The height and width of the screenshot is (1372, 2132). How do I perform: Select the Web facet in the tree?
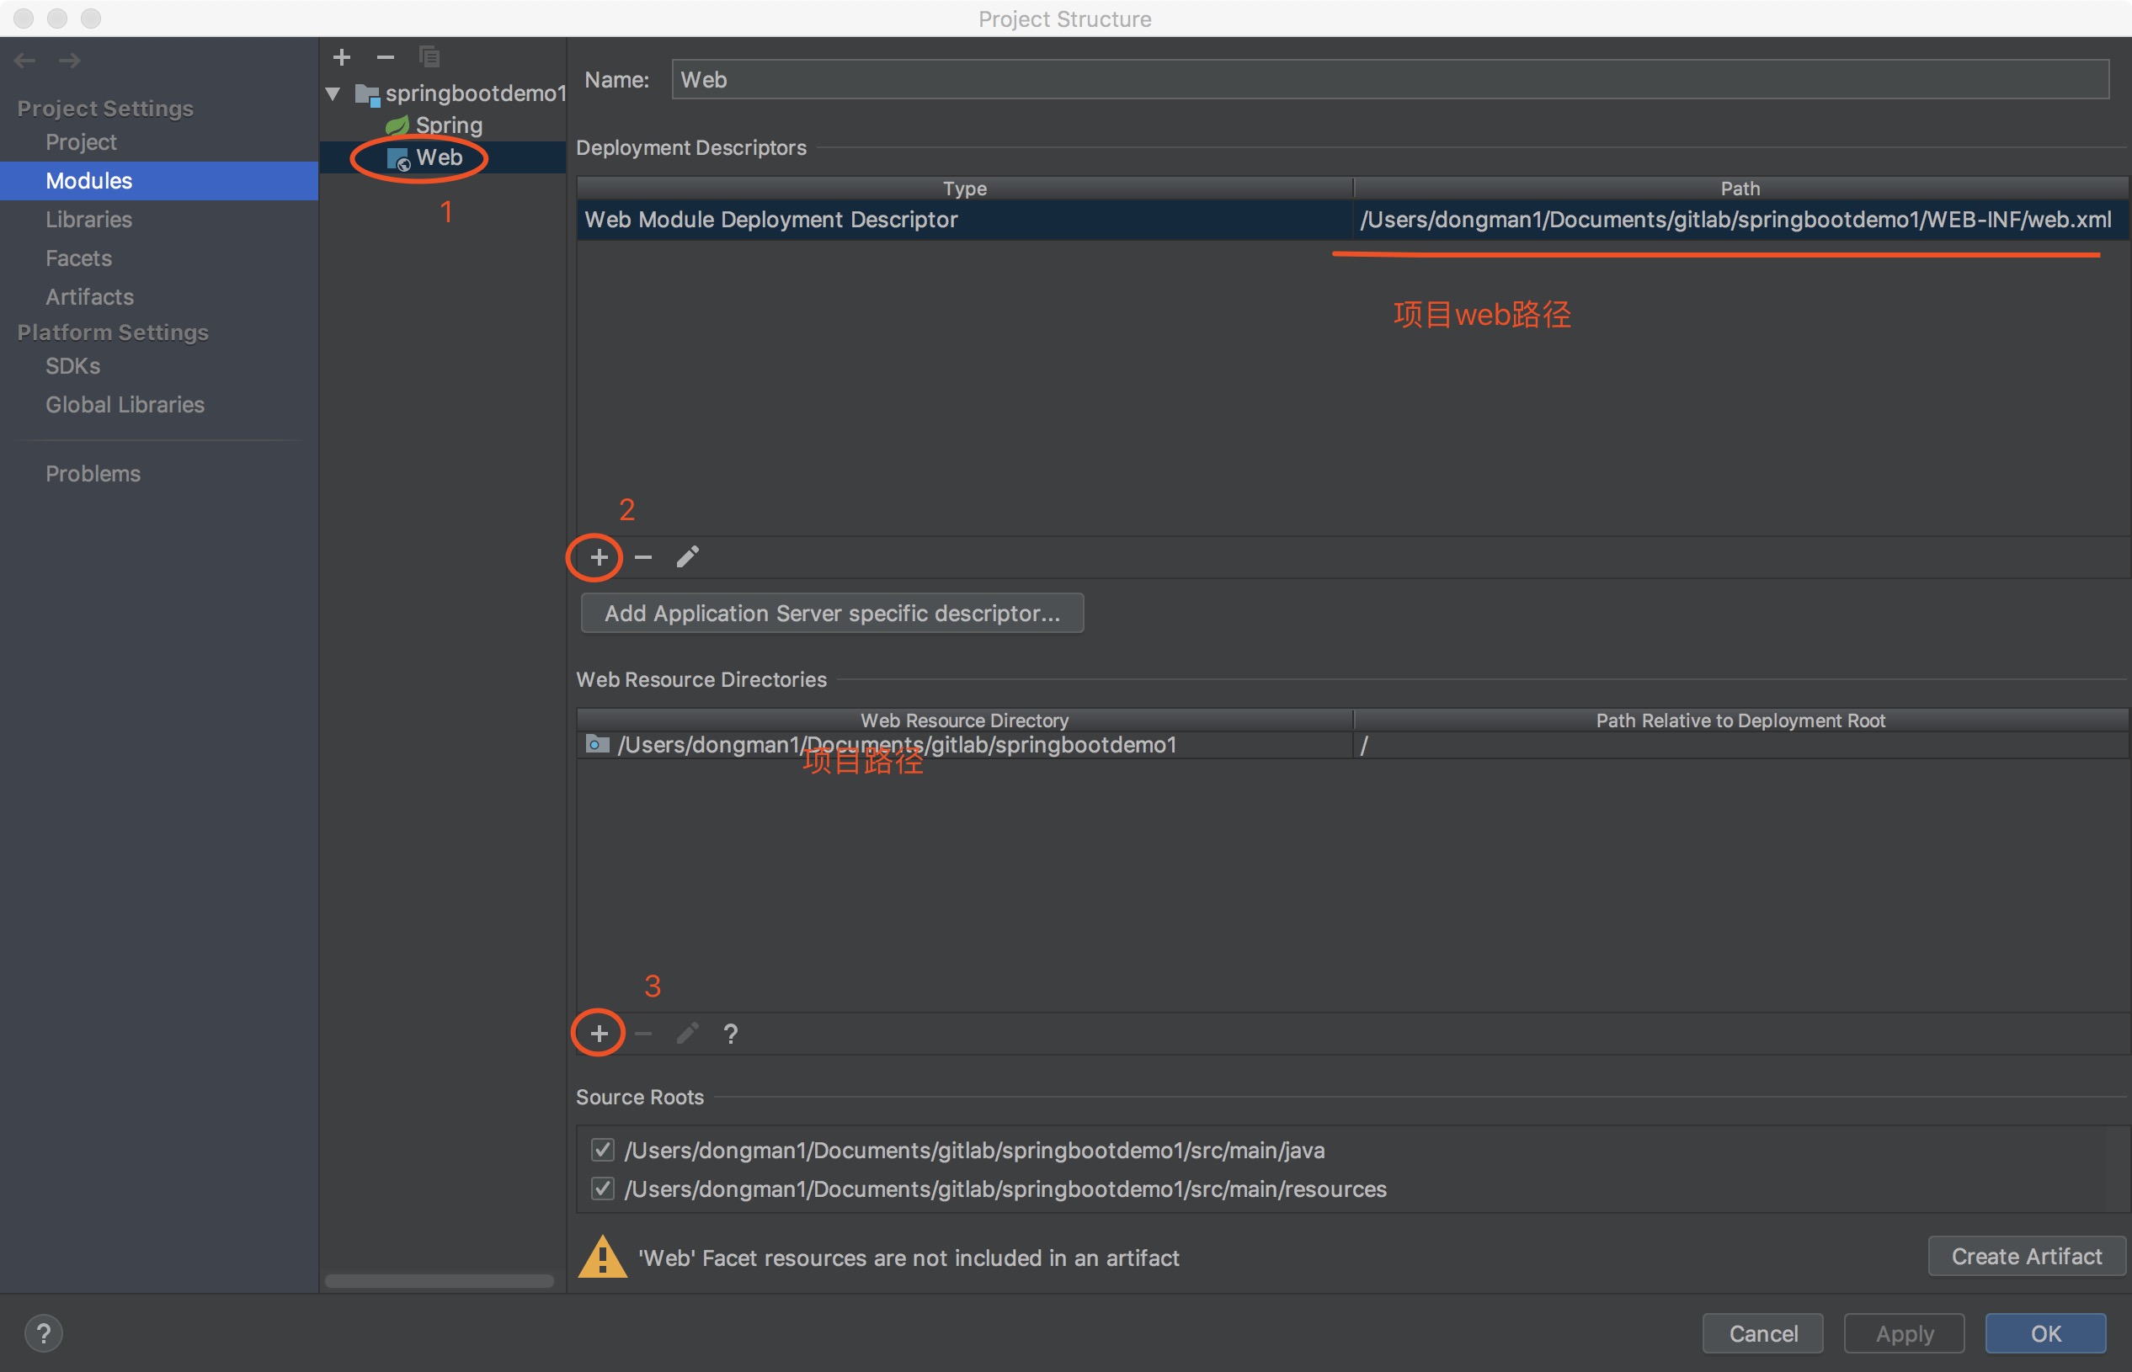click(439, 157)
